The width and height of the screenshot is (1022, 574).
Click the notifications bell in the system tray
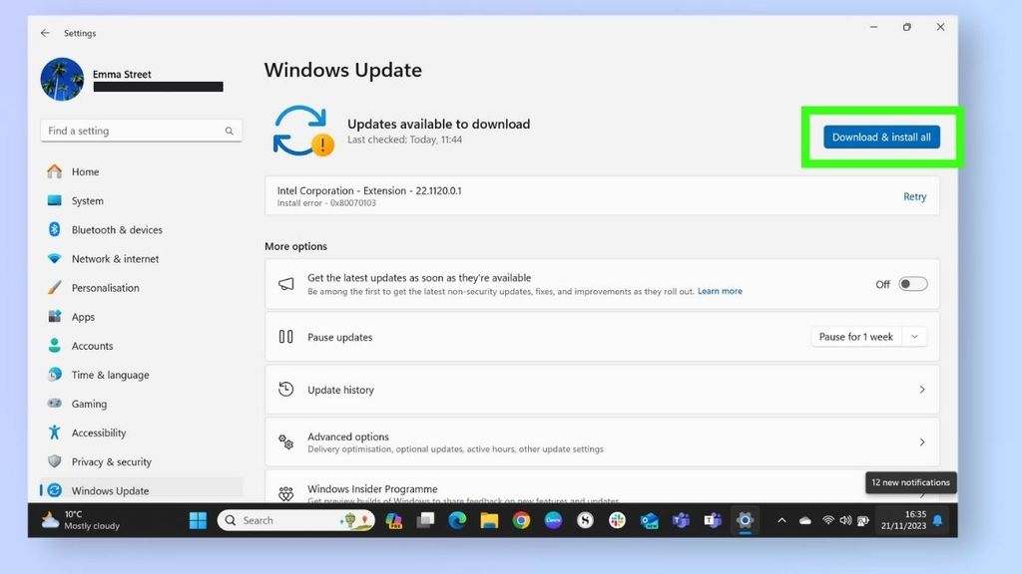click(x=938, y=520)
